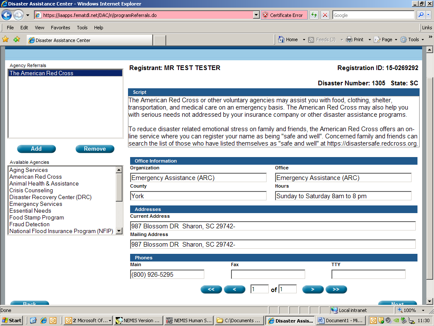Click the Add to Favorites icon

click(17, 39)
